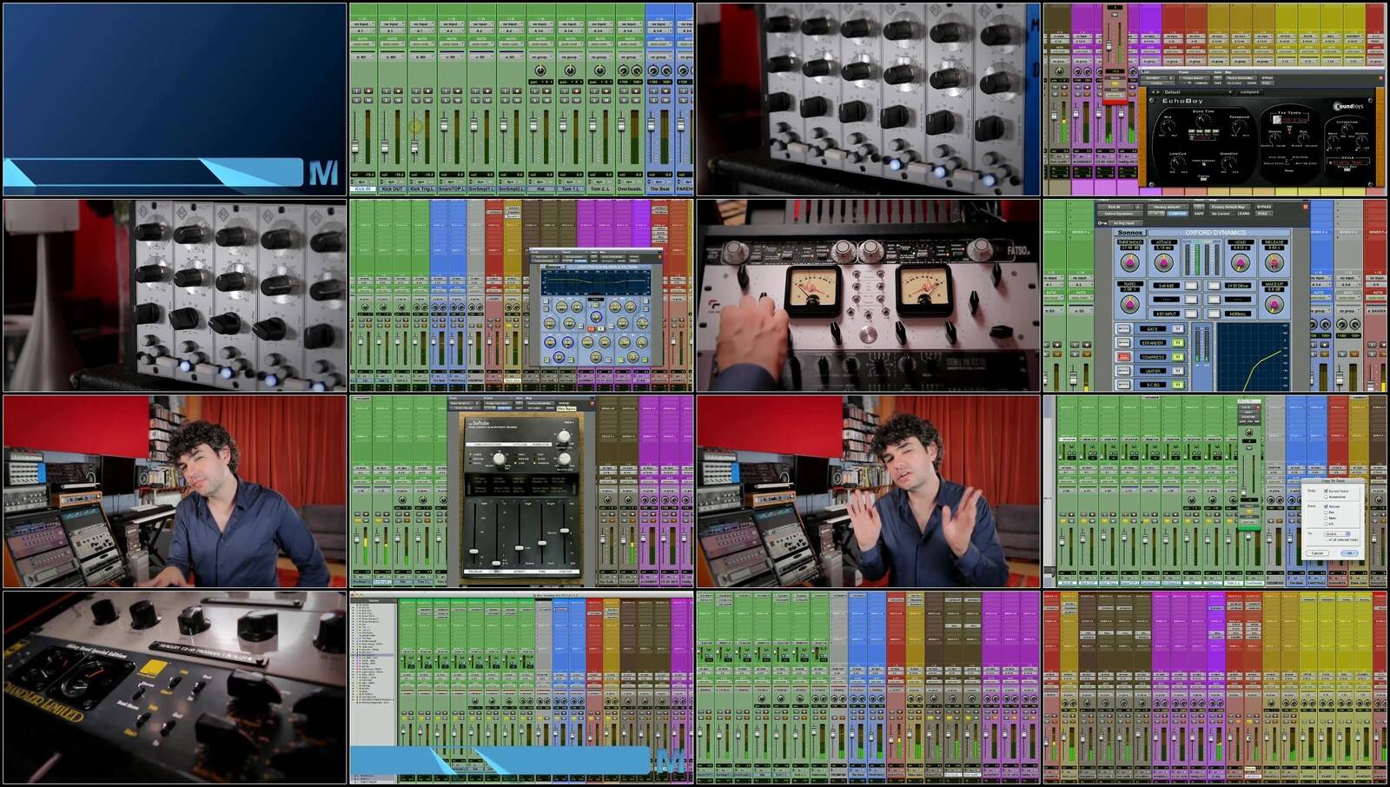Open Kick IN output A1 selector in top mixer frame
The height and width of the screenshot is (787, 1390).
[x=363, y=31]
